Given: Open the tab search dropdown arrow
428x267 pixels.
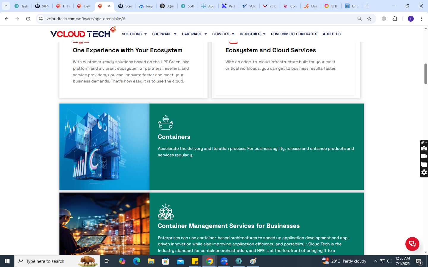Looking at the screenshot, I should 6,6.
